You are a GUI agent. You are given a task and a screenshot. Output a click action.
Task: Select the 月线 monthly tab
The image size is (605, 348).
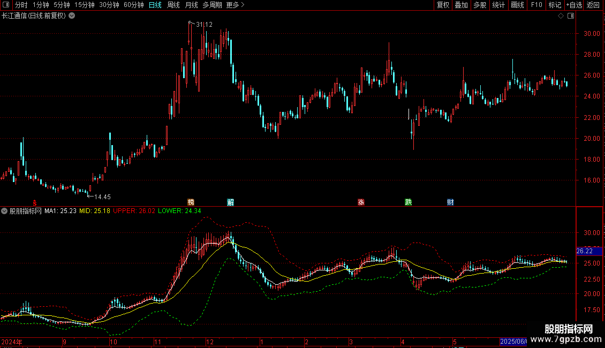(x=191, y=5)
